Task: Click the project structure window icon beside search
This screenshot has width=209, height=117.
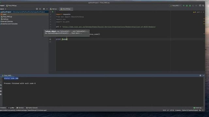Action: tap(200, 6)
